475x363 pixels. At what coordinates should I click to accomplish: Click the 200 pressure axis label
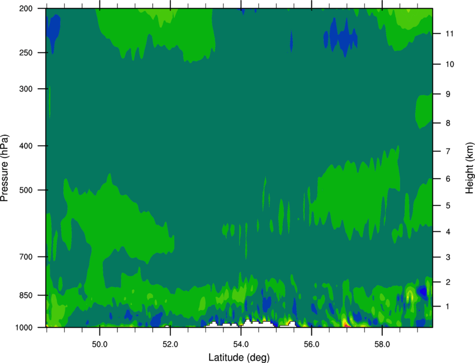pyautogui.click(x=26, y=8)
